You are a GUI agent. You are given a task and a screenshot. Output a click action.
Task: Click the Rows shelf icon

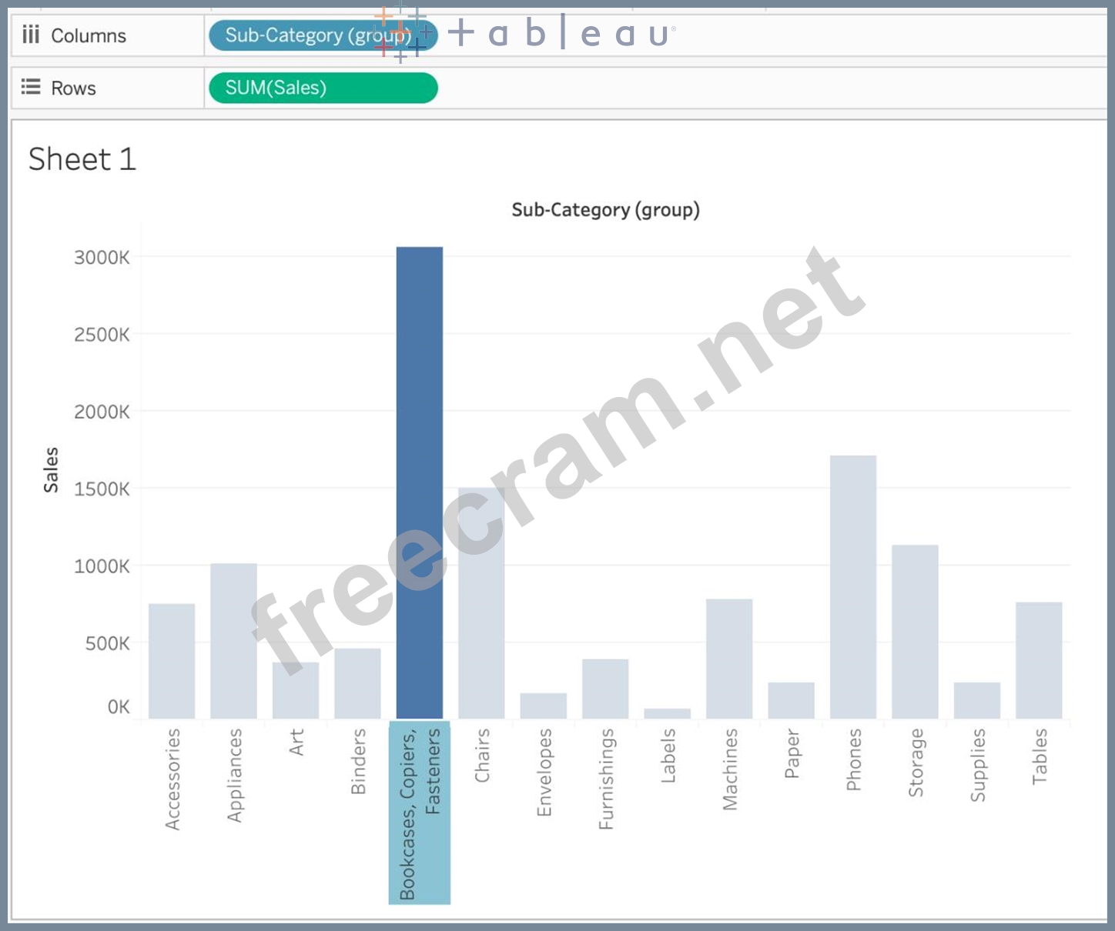(31, 87)
